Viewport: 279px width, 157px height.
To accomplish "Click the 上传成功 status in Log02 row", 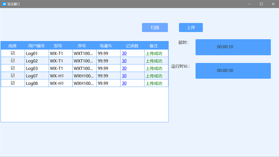I will 154,61.
